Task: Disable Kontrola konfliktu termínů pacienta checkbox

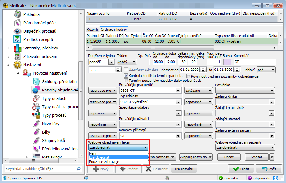Action: click(x=126, y=75)
